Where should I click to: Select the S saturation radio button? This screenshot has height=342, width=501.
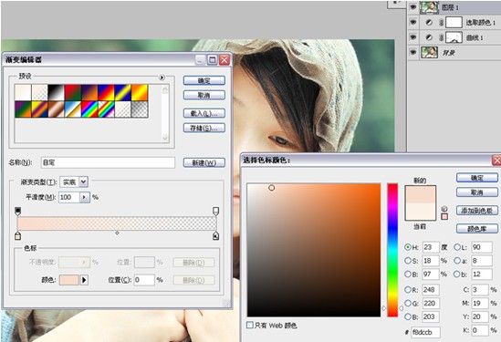pos(408,261)
